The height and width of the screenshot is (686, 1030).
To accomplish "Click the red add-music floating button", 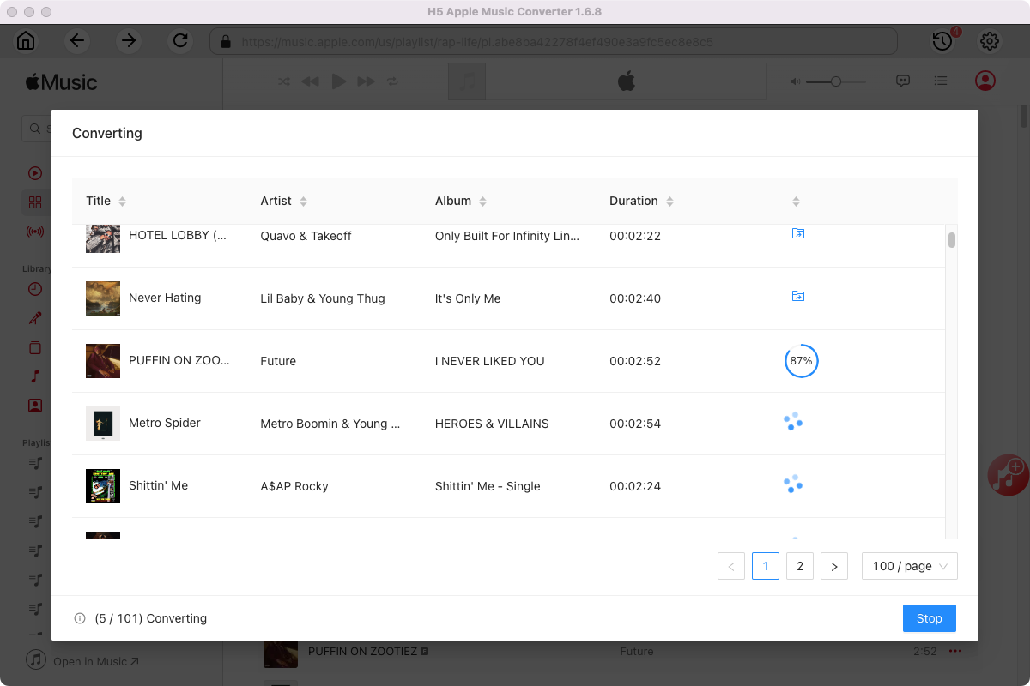I will click(x=1009, y=474).
